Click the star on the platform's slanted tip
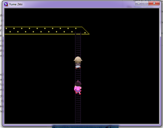Viewport: 163px width, 128px height. (x=85, y=33)
